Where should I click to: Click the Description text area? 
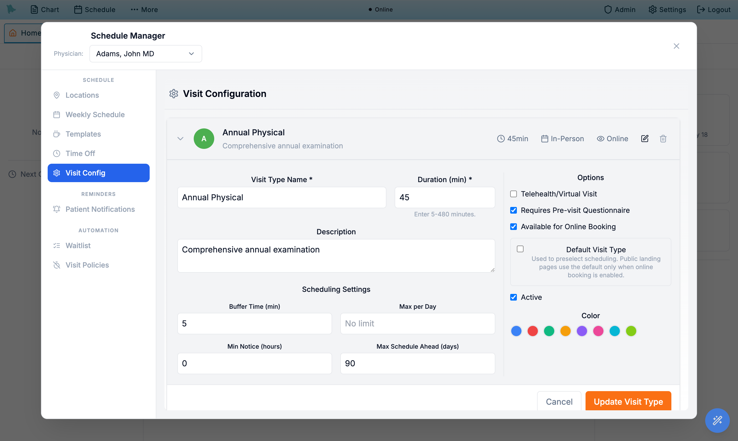(x=336, y=256)
